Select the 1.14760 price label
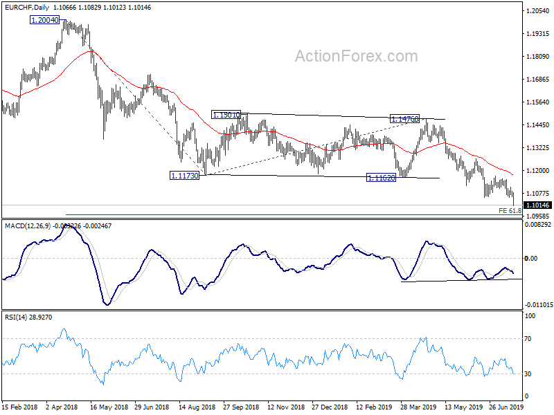This screenshot has width=554, height=415. click(x=404, y=119)
